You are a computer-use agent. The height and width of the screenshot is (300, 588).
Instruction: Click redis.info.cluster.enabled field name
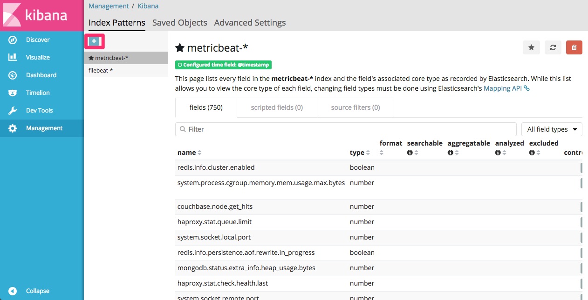click(x=216, y=167)
